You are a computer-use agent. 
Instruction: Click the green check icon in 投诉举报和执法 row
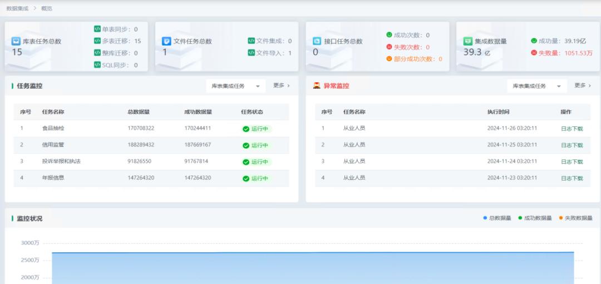pyautogui.click(x=246, y=162)
